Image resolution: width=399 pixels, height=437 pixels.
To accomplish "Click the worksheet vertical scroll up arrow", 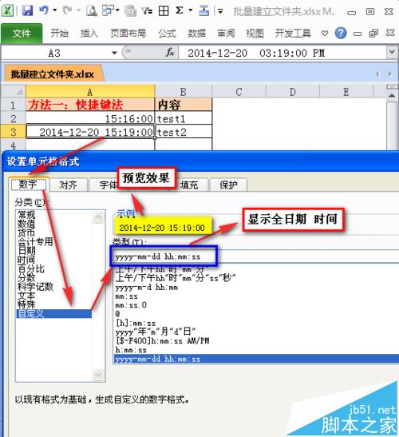I will click(392, 96).
